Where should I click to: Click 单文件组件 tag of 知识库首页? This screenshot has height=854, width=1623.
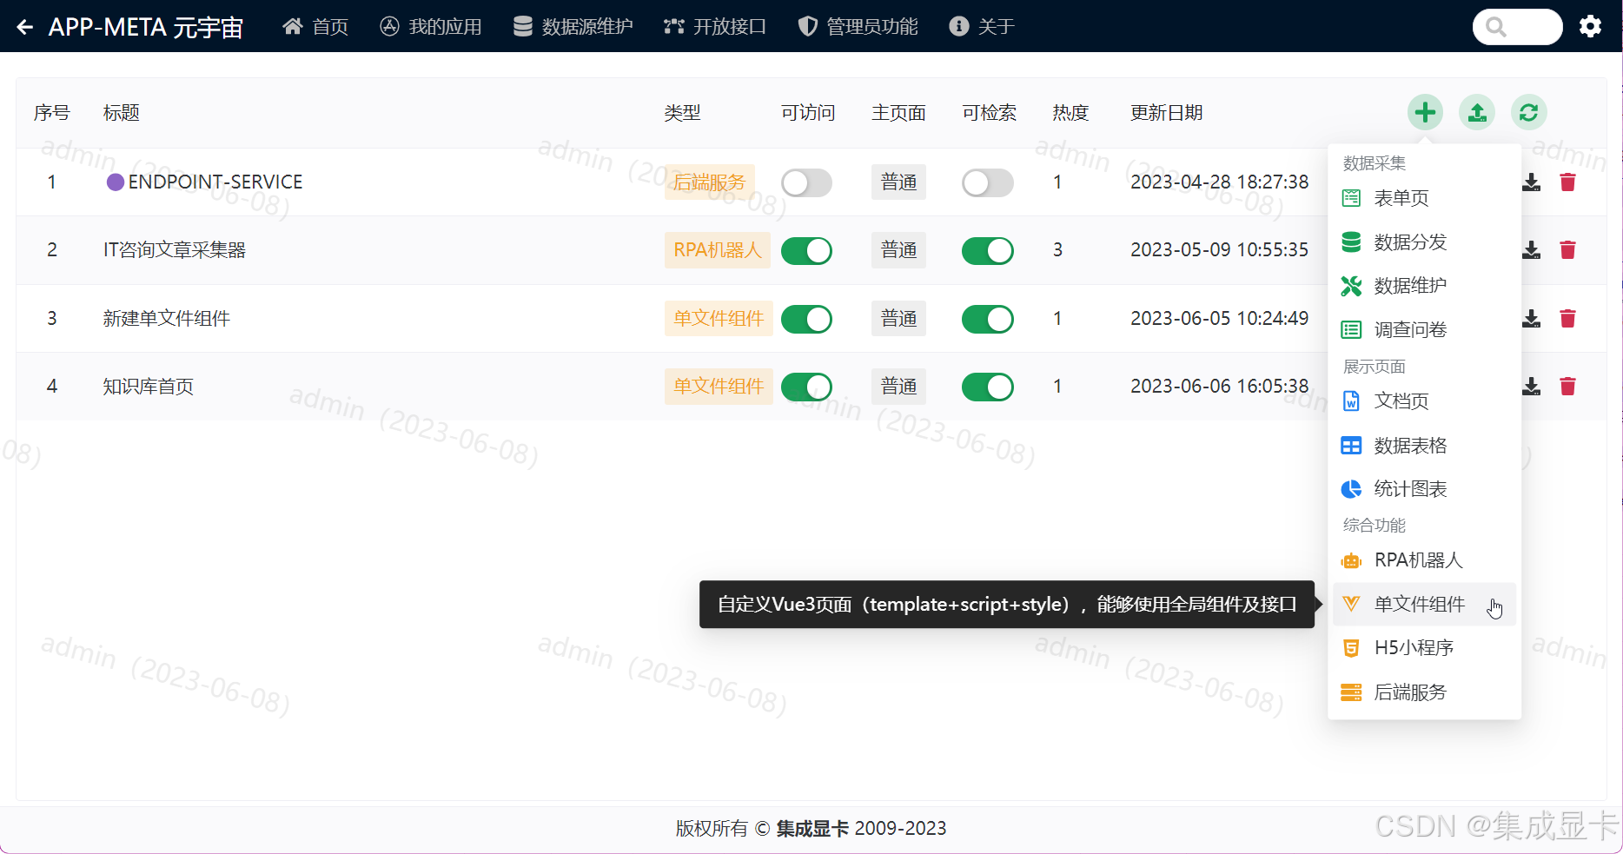[719, 387]
